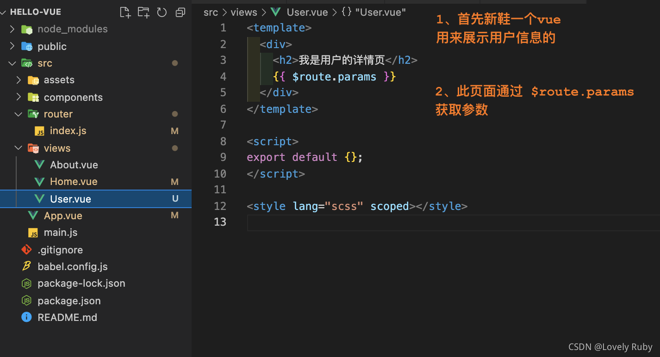660x357 pixels.
Task: Expand the components folder chevron
Action: coord(19,97)
